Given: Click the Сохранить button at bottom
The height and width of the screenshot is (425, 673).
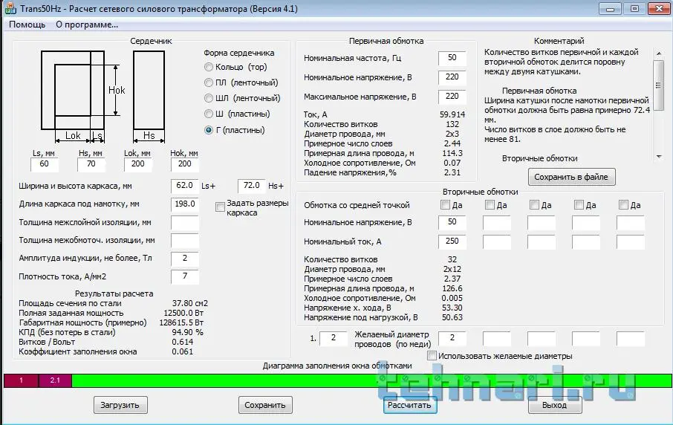Looking at the screenshot, I should (x=265, y=405).
